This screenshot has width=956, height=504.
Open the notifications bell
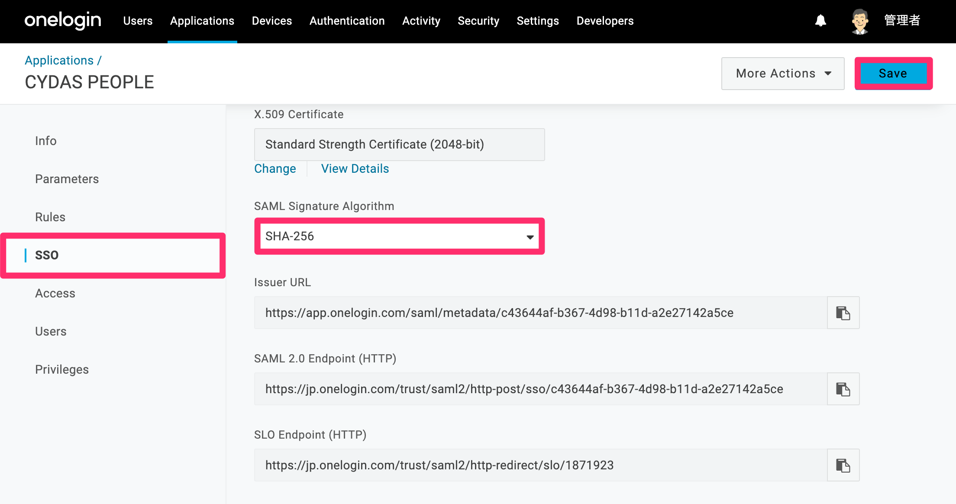(x=820, y=20)
